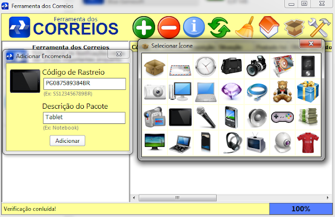335x217 pixels.
Task: Select the DSLR camera icon
Action: tap(257, 66)
